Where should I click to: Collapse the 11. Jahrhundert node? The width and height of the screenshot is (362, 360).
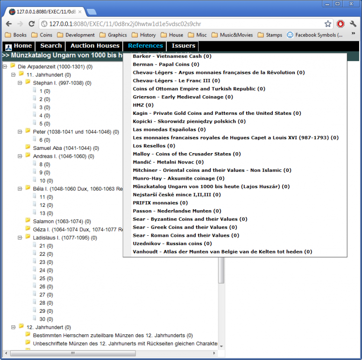pyautogui.click(x=14, y=75)
